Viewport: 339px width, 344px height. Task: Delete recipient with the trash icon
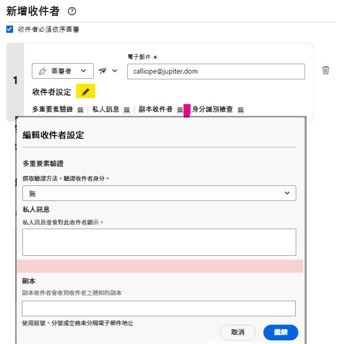(325, 70)
